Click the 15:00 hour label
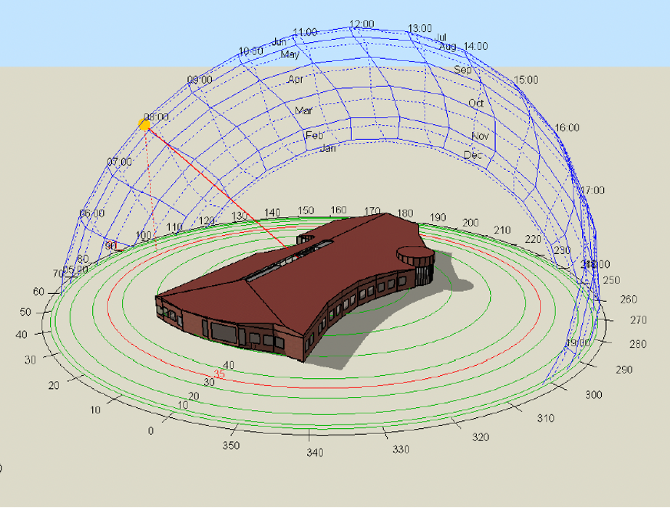The height and width of the screenshot is (508, 670). tap(526, 80)
